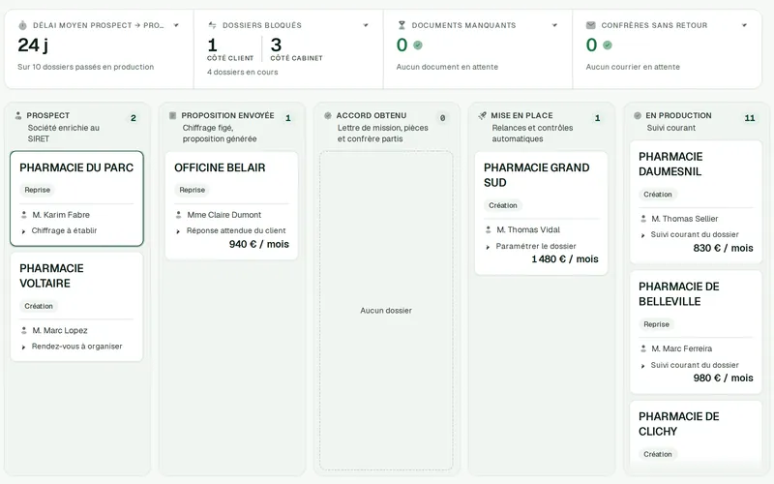The image size is (774, 484).
Task: Click 'Aucun document en attente' text
Action: [x=447, y=67]
